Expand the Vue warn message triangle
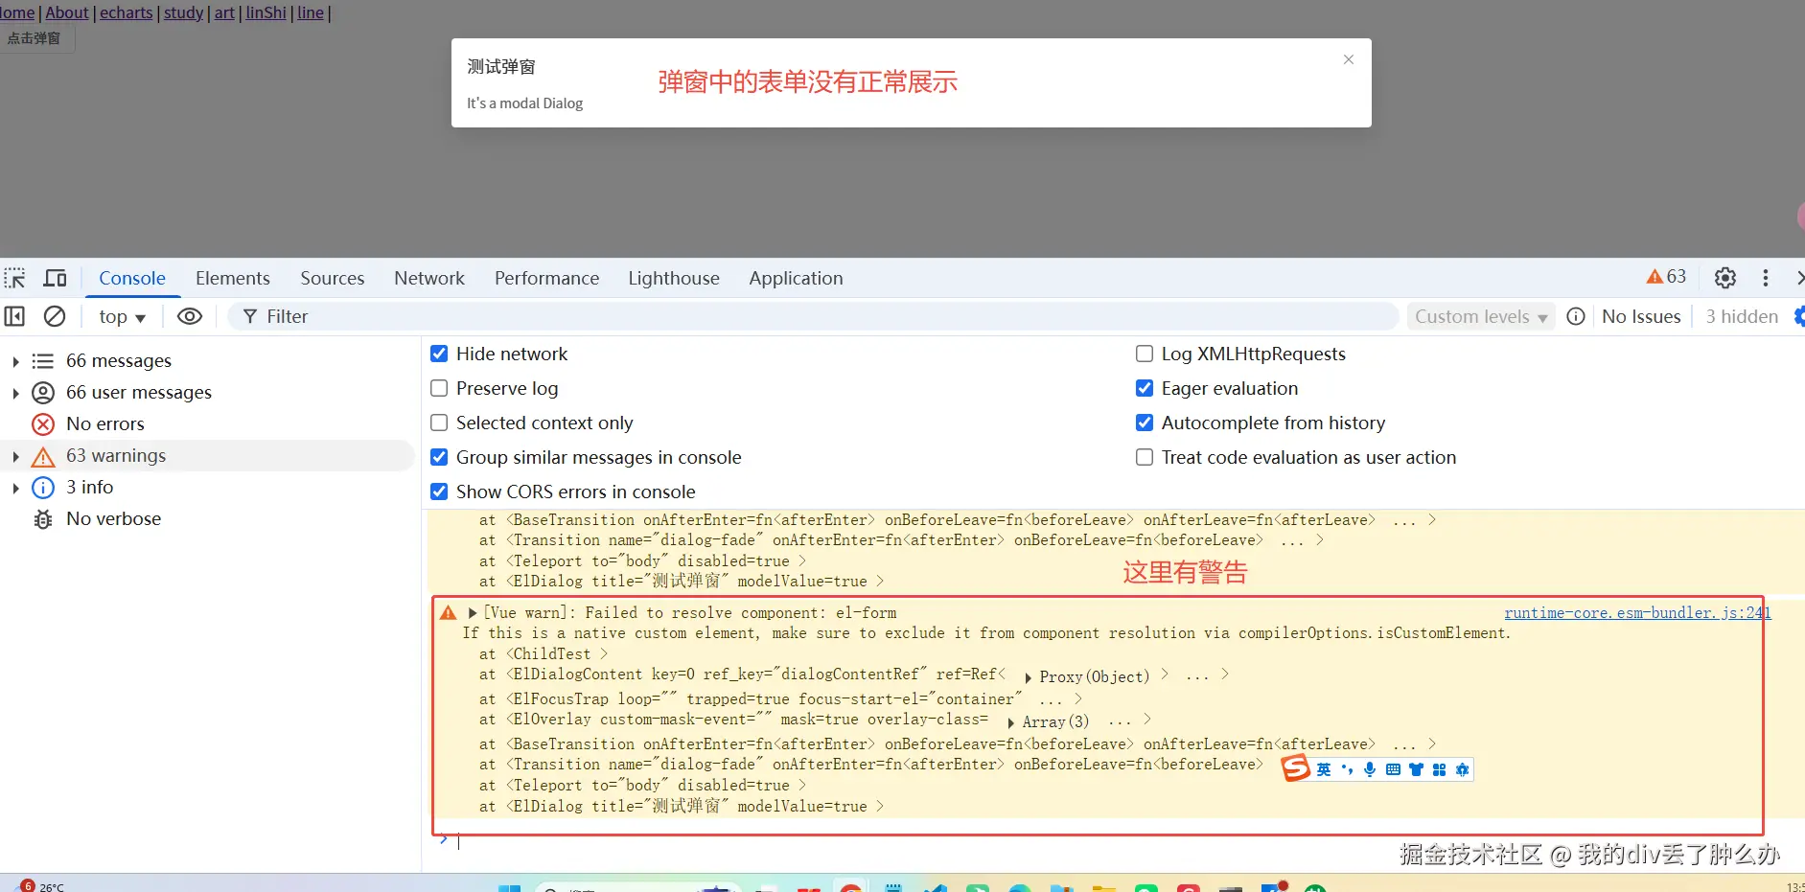Viewport: 1805px width, 892px height. pyautogui.click(x=473, y=613)
